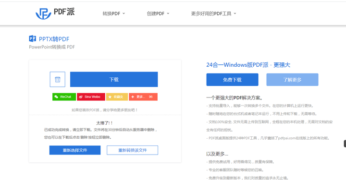Image resolution: width=346 pixels, height=180 pixels.
Task: Click the PDF派 brand name text
Action: pyautogui.click(x=64, y=12)
